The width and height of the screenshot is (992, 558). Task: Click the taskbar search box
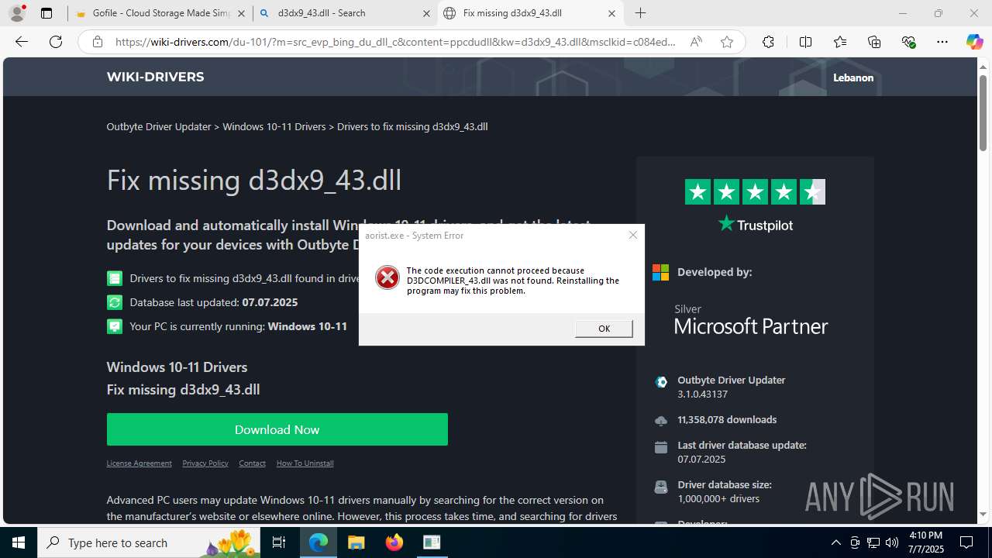(x=150, y=542)
